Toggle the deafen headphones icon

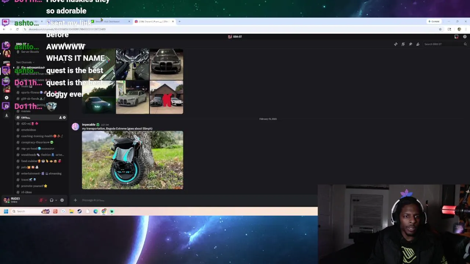point(51,200)
